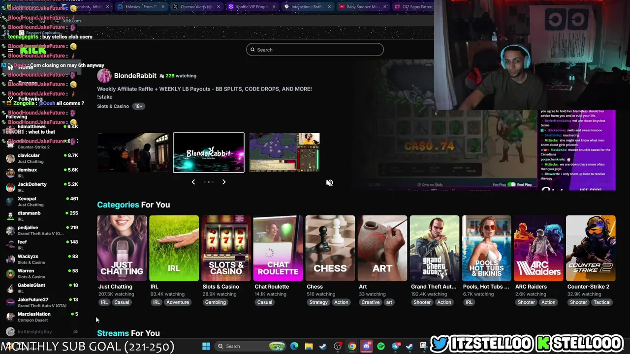Viewport: 630px width, 354px height.
Task: Click the Creative tag under Art
Action: click(370, 302)
